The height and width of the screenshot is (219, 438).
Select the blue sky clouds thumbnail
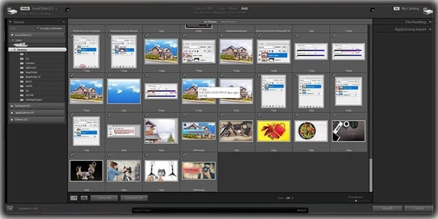[124, 91]
